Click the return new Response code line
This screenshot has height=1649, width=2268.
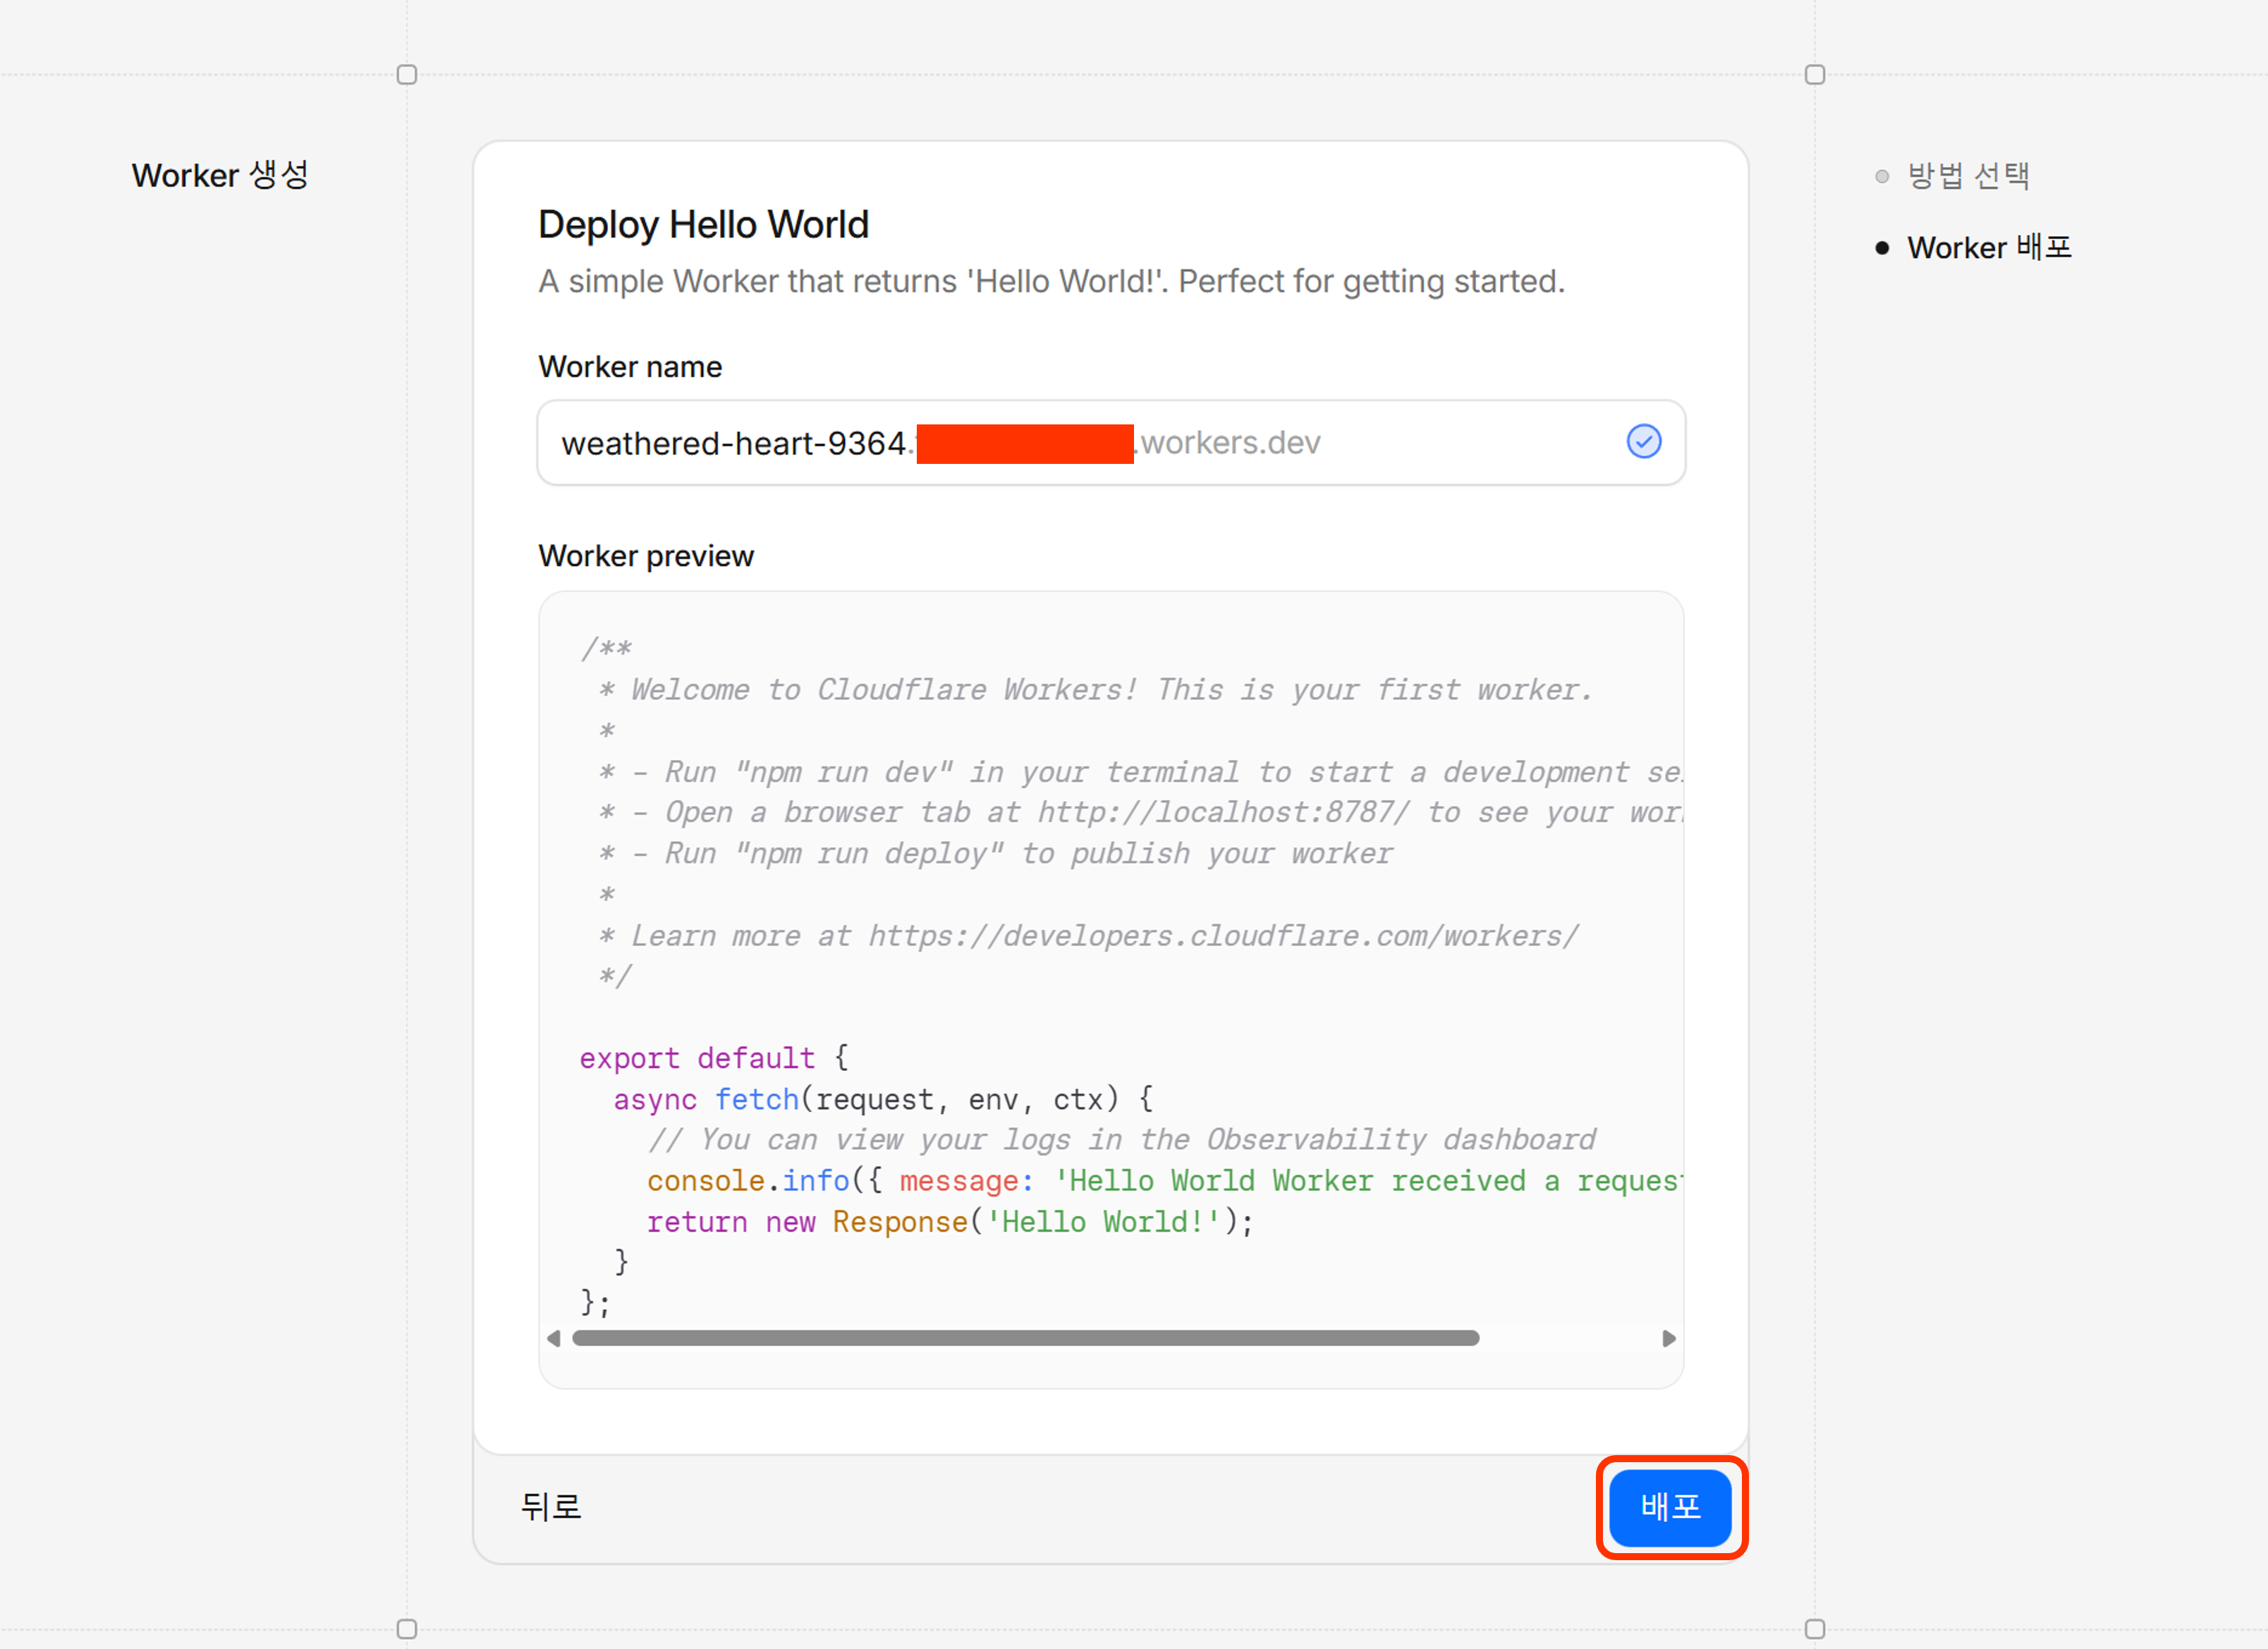[x=949, y=1222]
